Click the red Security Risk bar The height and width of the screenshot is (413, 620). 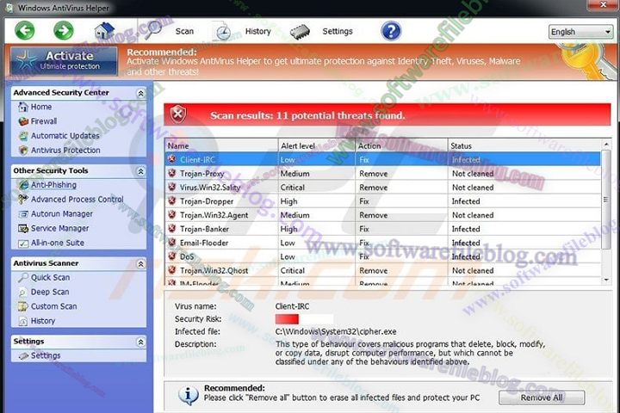click(x=287, y=318)
